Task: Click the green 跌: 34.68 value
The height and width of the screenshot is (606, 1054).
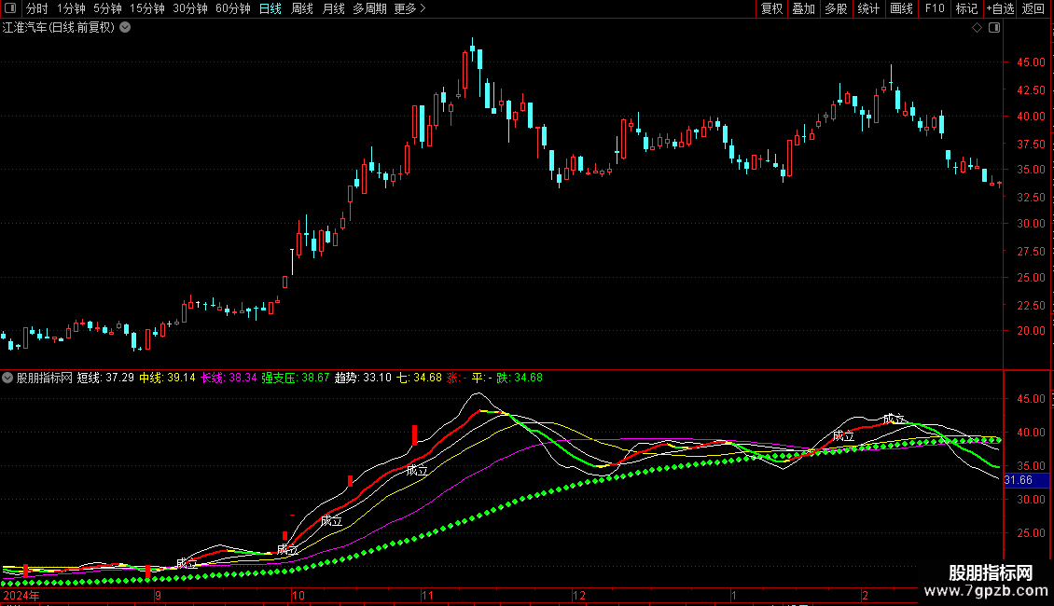Action: (520, 378)
